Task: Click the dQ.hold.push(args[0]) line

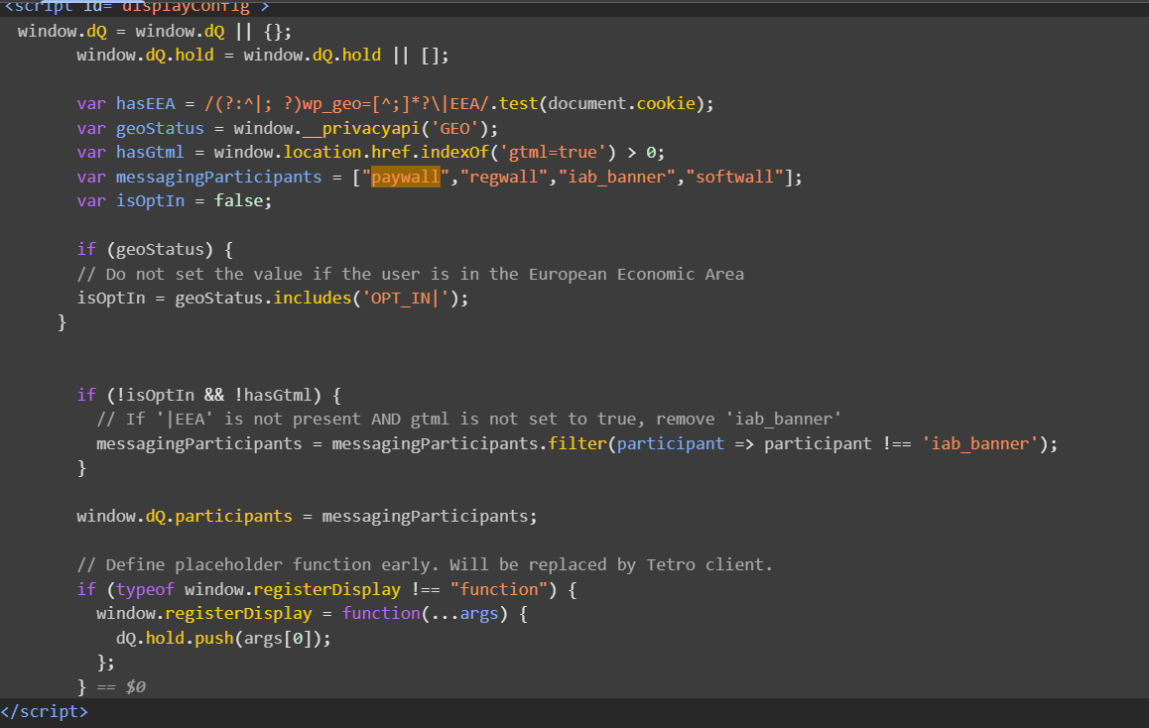Action: pyautogui.click(x=223, y=638)
